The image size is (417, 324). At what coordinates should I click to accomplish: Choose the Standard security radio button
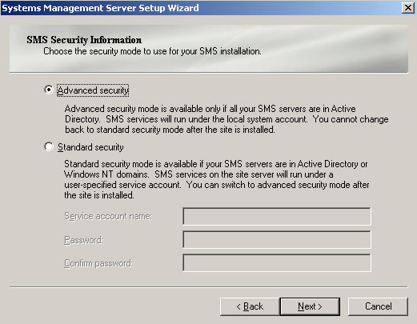[49, 146]
